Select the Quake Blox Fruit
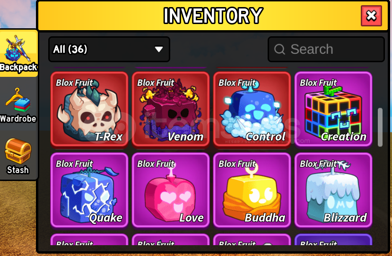Viewport: 392px width, 256px height. (x=89, y=190)
